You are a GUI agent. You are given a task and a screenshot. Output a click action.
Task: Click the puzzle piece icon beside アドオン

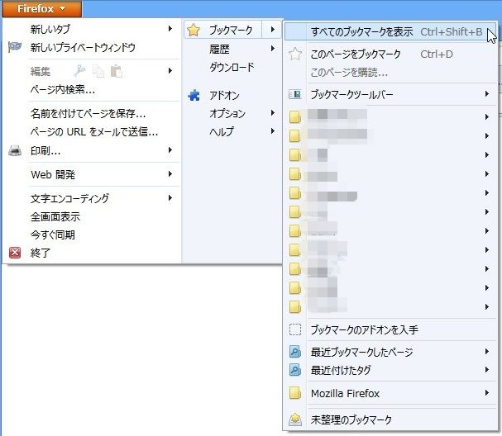point(194,95)
